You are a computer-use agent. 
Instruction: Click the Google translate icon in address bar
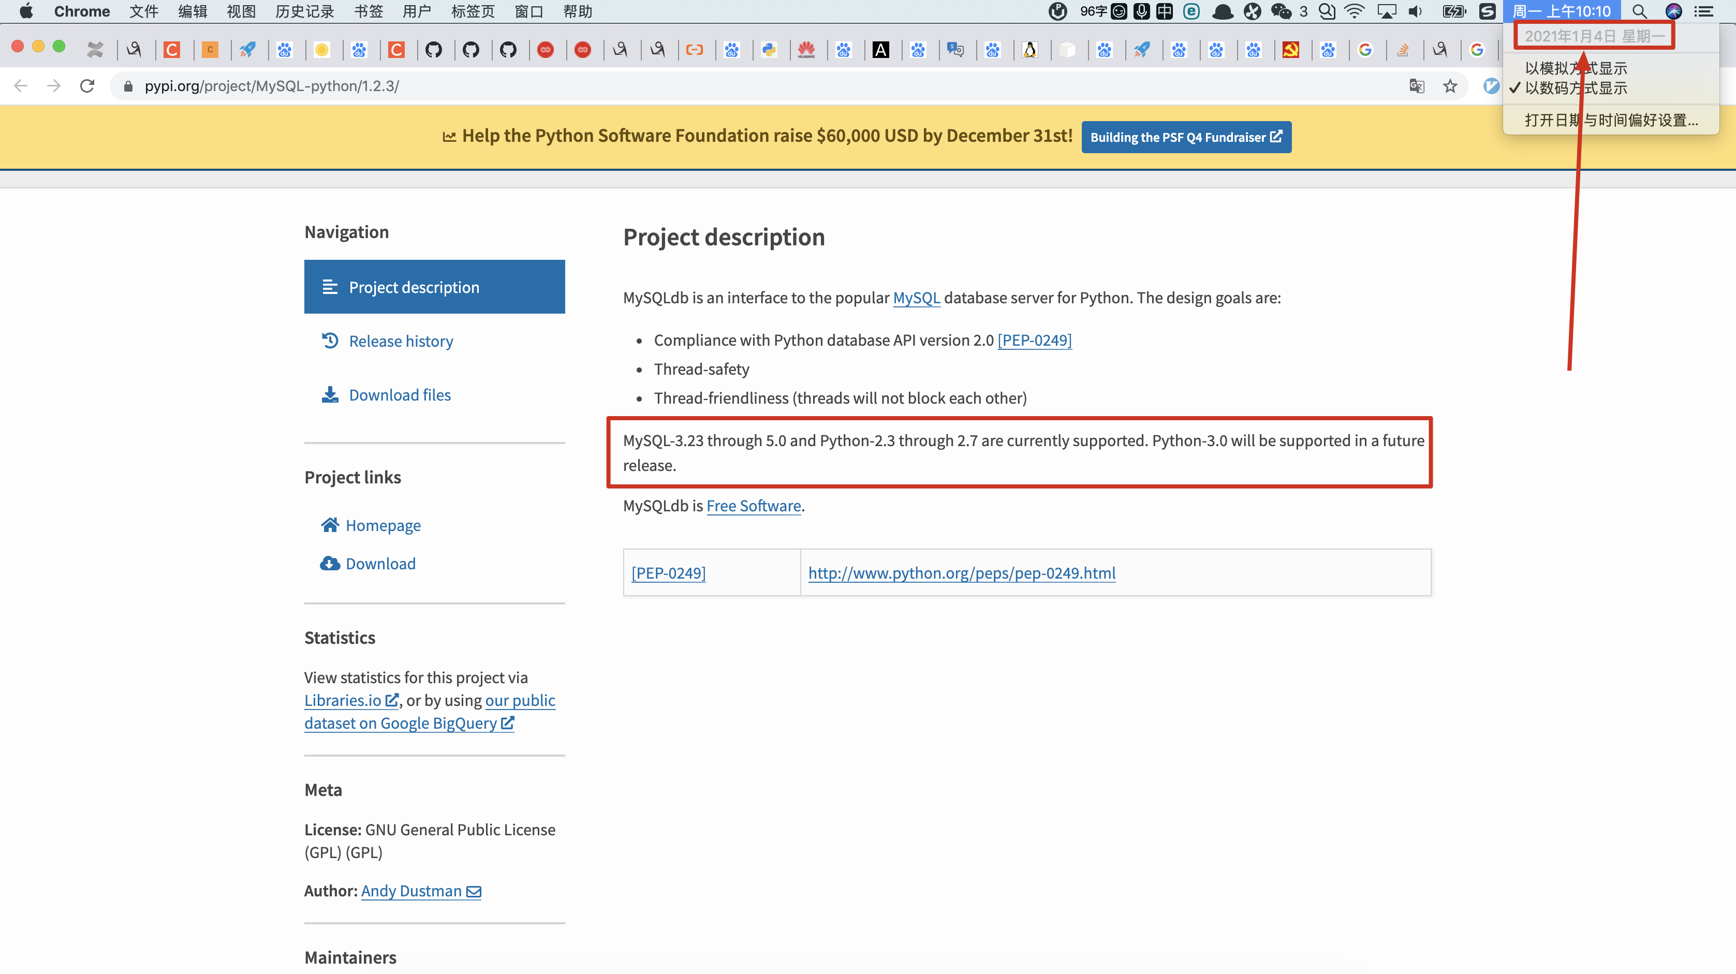1417,86
